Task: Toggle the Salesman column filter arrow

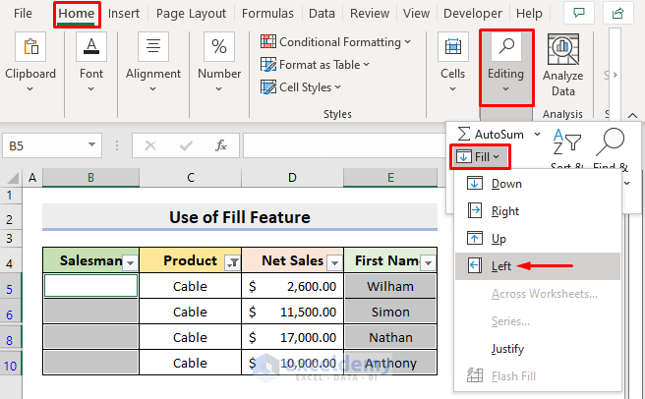Action: click(x=129, y=261)
